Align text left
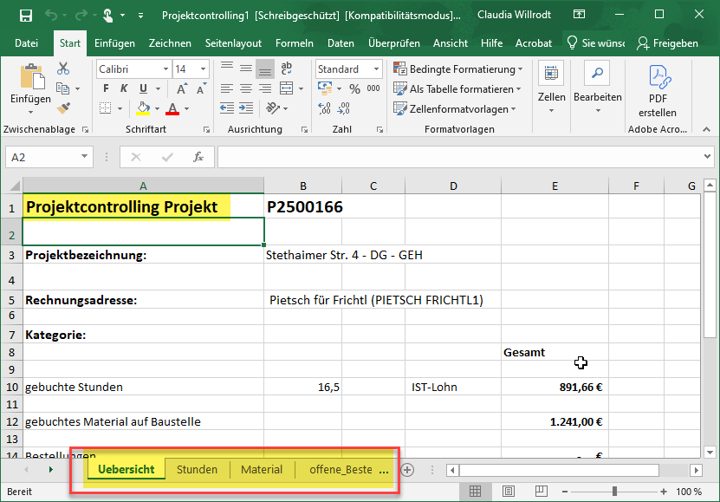Screen dimensions: 720x502 (227, 88)
